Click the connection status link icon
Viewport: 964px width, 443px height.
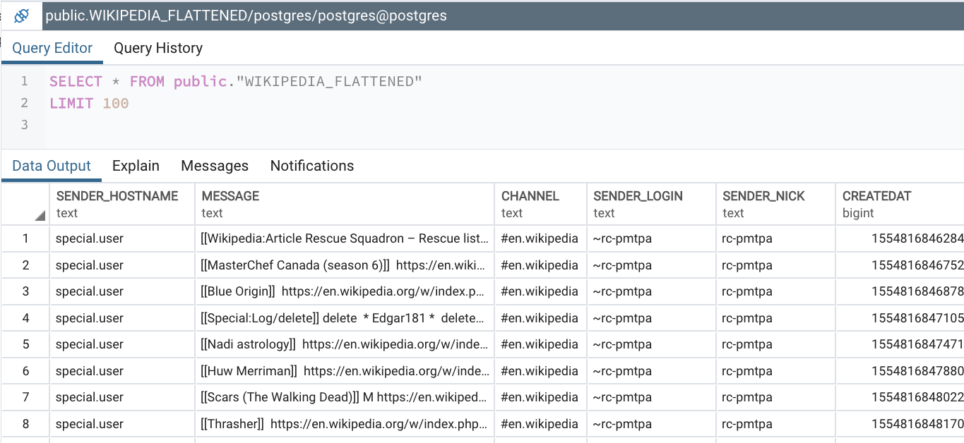[x=21, y=16]
